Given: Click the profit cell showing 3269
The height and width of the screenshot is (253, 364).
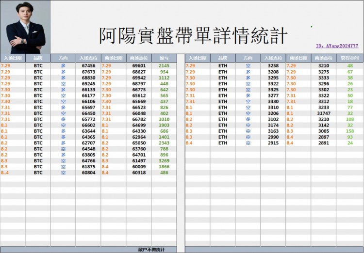Looking at the screenshot, I should pyautogui.click(x=164, y=161).
